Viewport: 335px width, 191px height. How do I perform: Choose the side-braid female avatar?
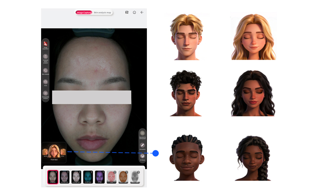tap(253, 158)
